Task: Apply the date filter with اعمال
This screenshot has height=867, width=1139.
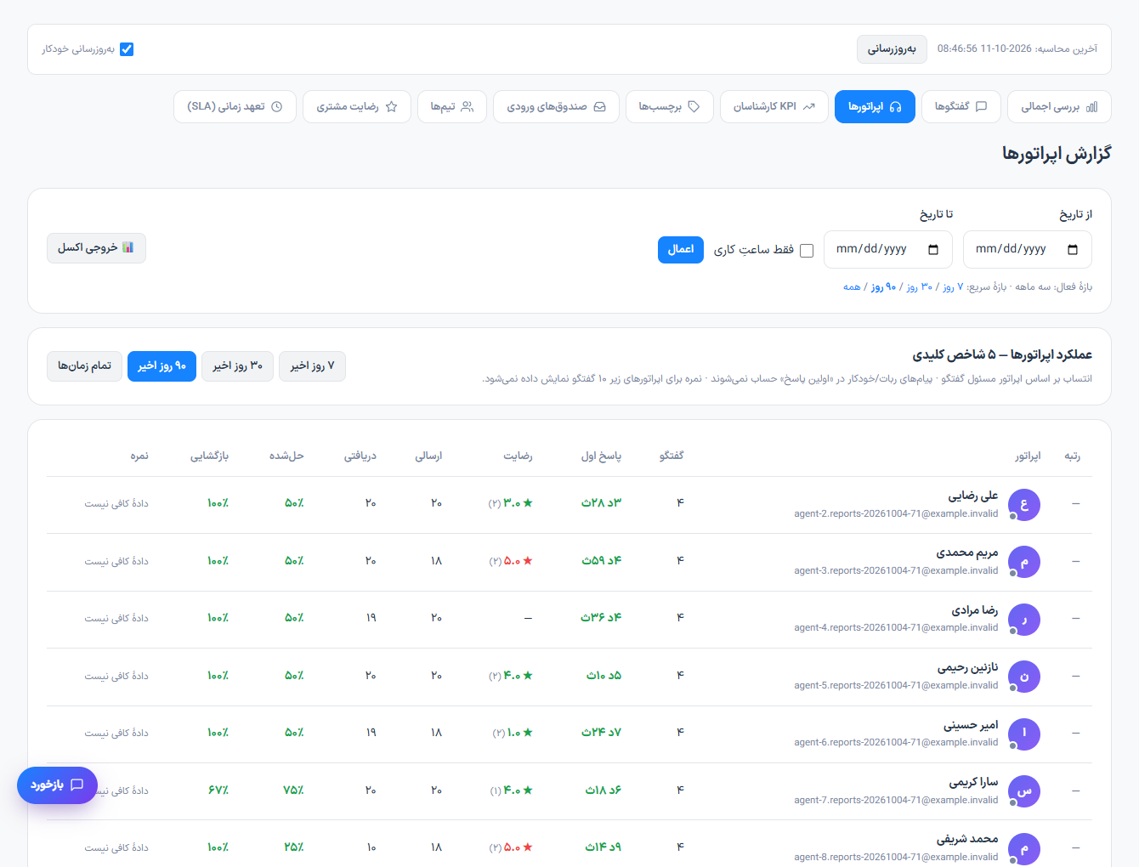Action: [681, 250]
